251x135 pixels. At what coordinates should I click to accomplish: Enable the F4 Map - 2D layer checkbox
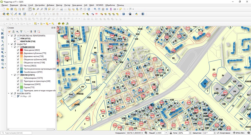point(15,97)
